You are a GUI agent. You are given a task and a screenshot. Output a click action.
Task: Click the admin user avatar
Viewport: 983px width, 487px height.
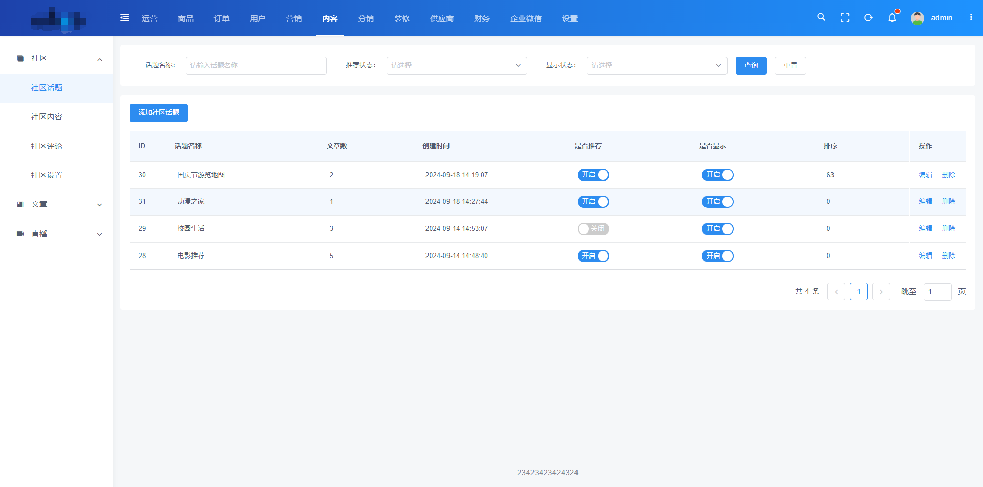click(917, 18)
